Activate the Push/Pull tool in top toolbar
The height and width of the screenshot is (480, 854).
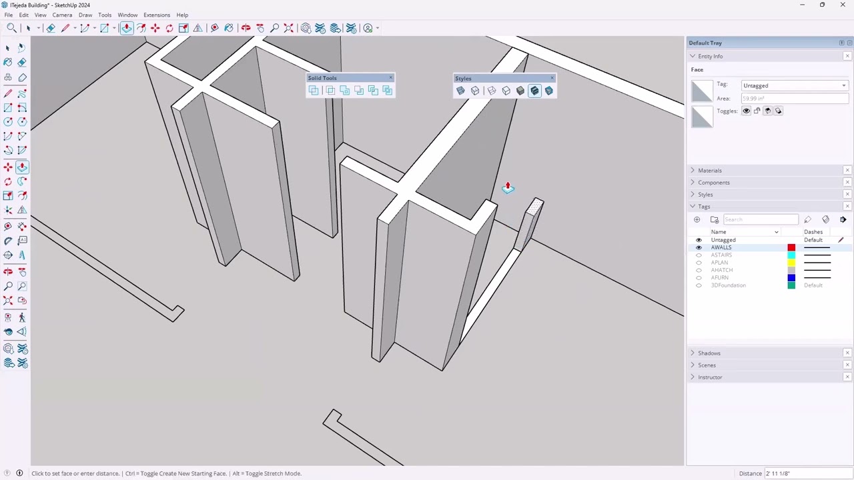126,28
